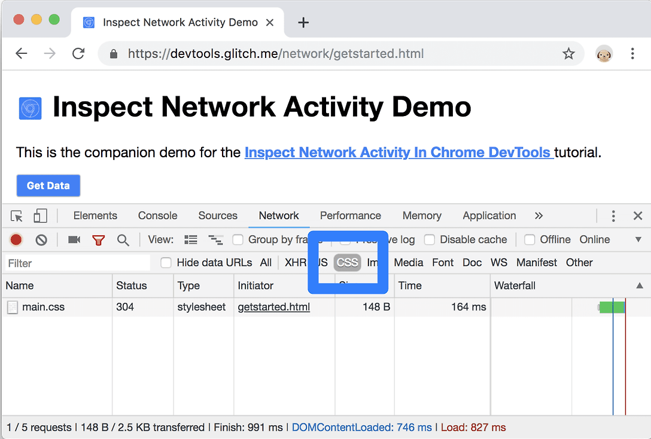Show more DevTools tabs with the chevron
651x439 pixels.
click(x=539, y=216)
